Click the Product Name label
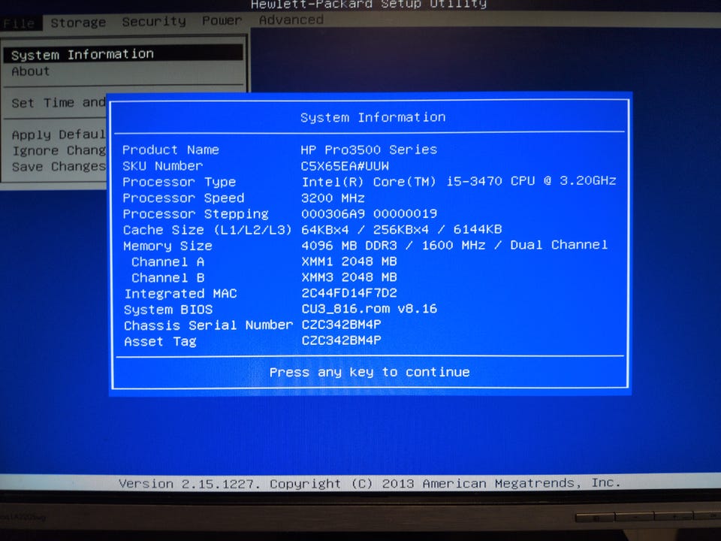 tap(170, 150)
